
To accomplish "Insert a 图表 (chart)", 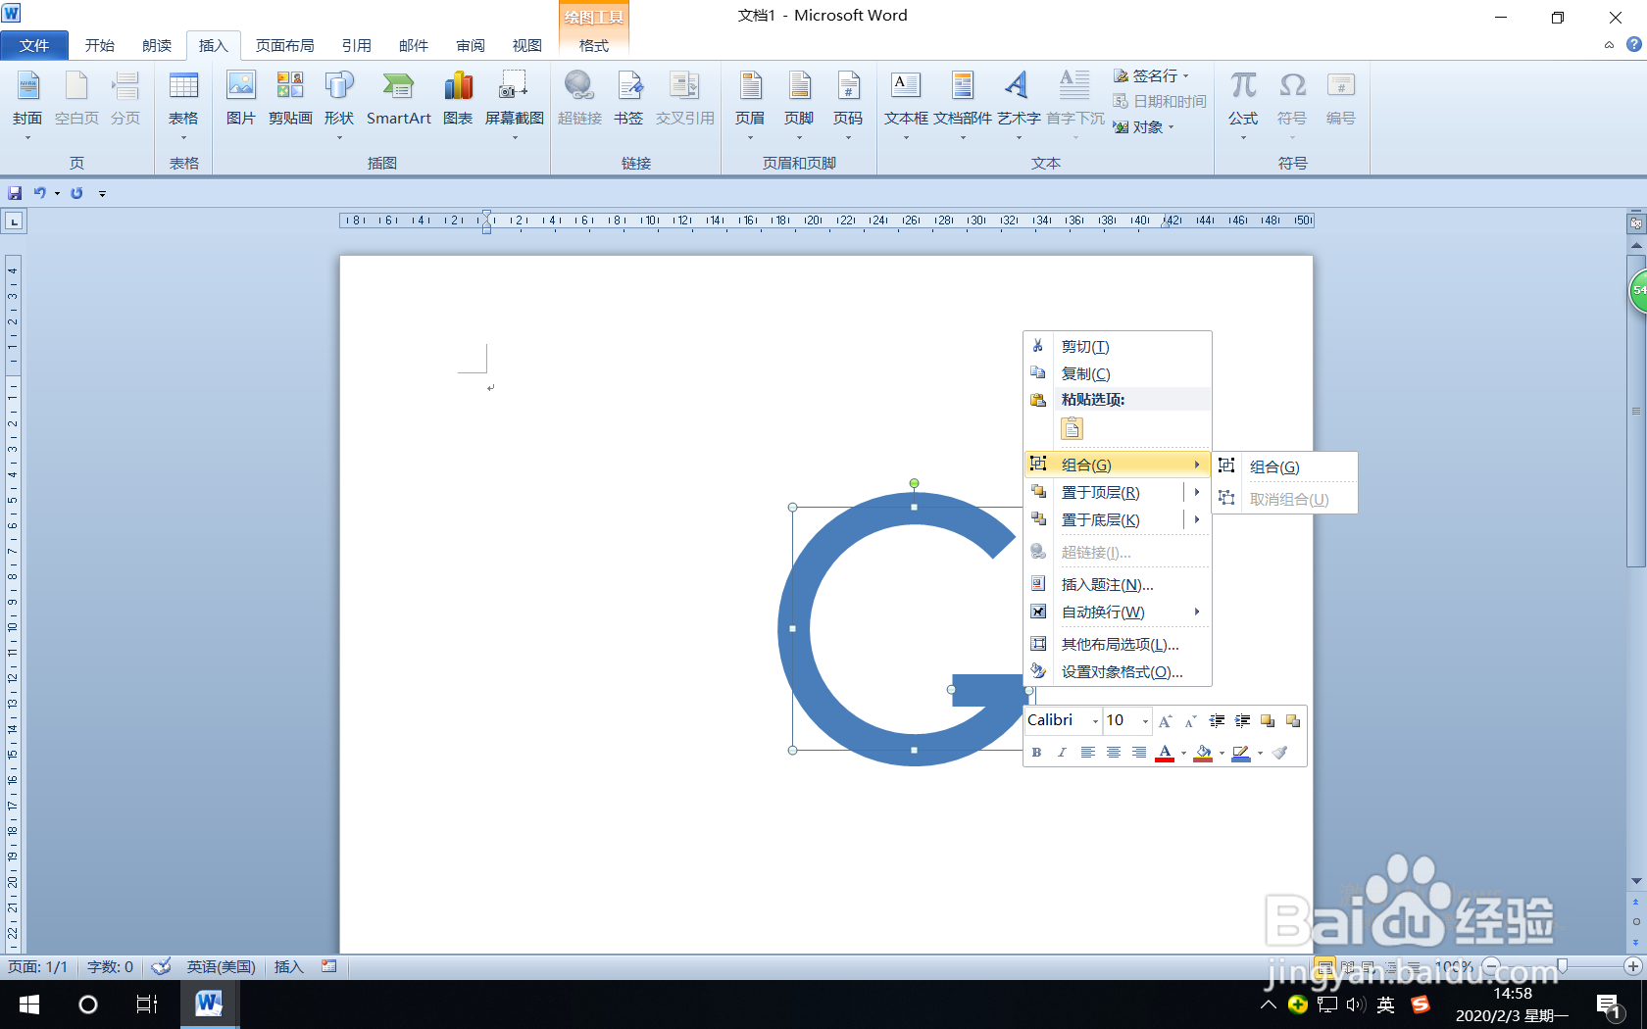I will 458,98.
